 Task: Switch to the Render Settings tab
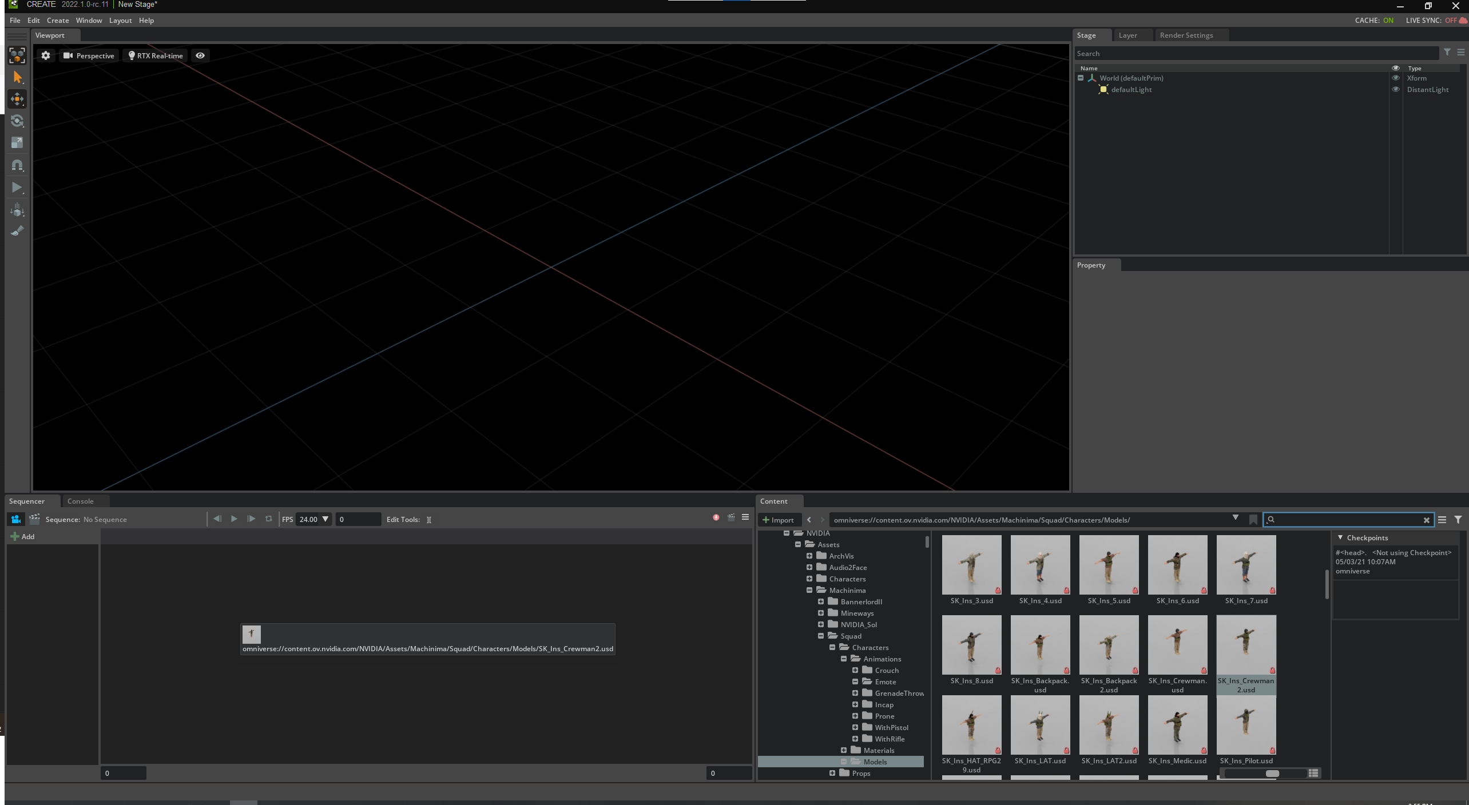1186,35
